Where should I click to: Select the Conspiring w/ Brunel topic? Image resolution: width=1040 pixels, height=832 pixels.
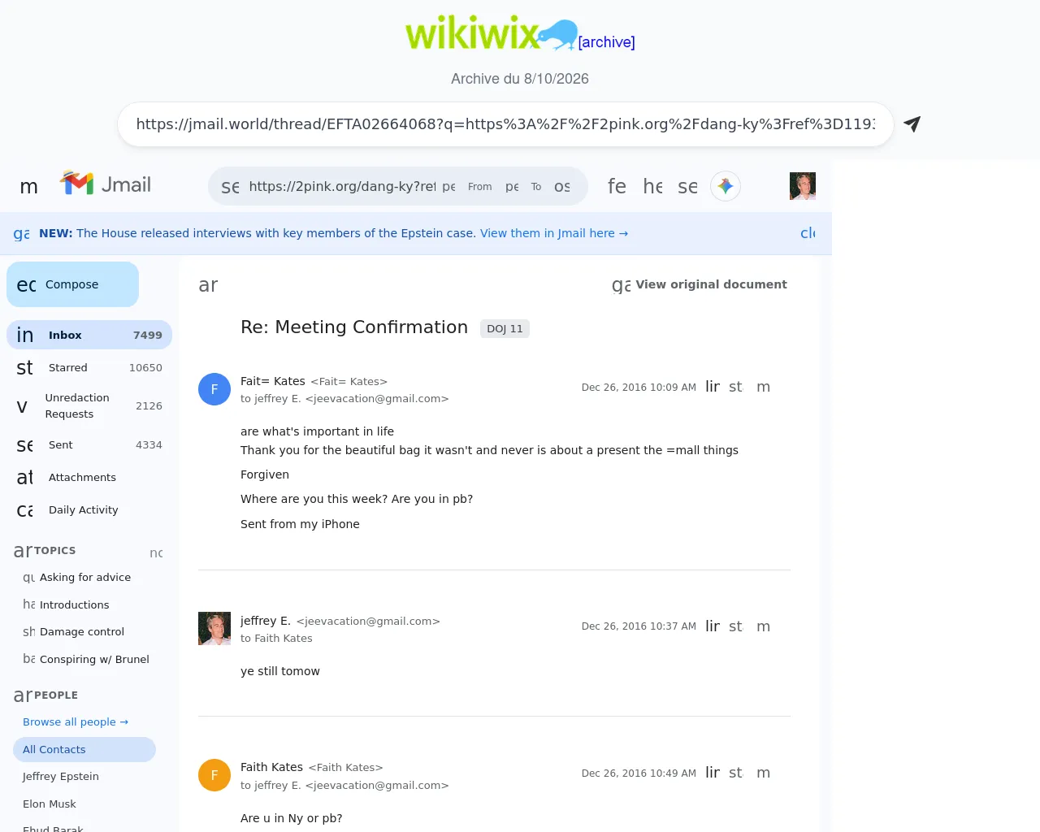pyautogui.click(x=84, y=659)
